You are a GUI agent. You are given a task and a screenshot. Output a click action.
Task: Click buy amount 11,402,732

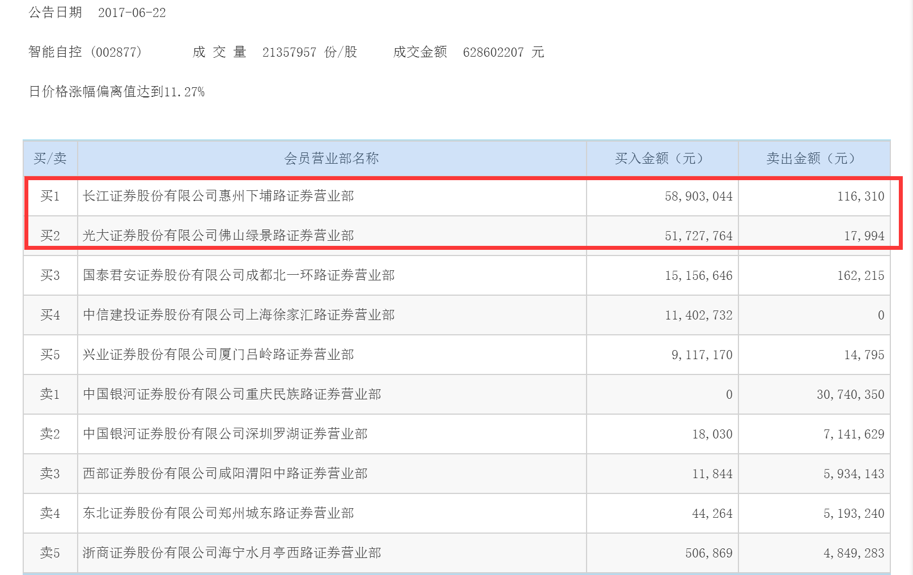tap(698, 315)
